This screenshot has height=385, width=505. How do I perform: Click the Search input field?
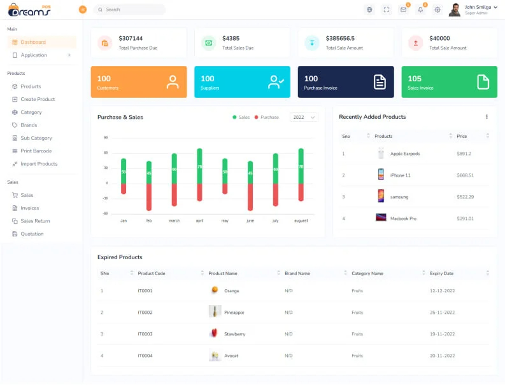(129, 10)
